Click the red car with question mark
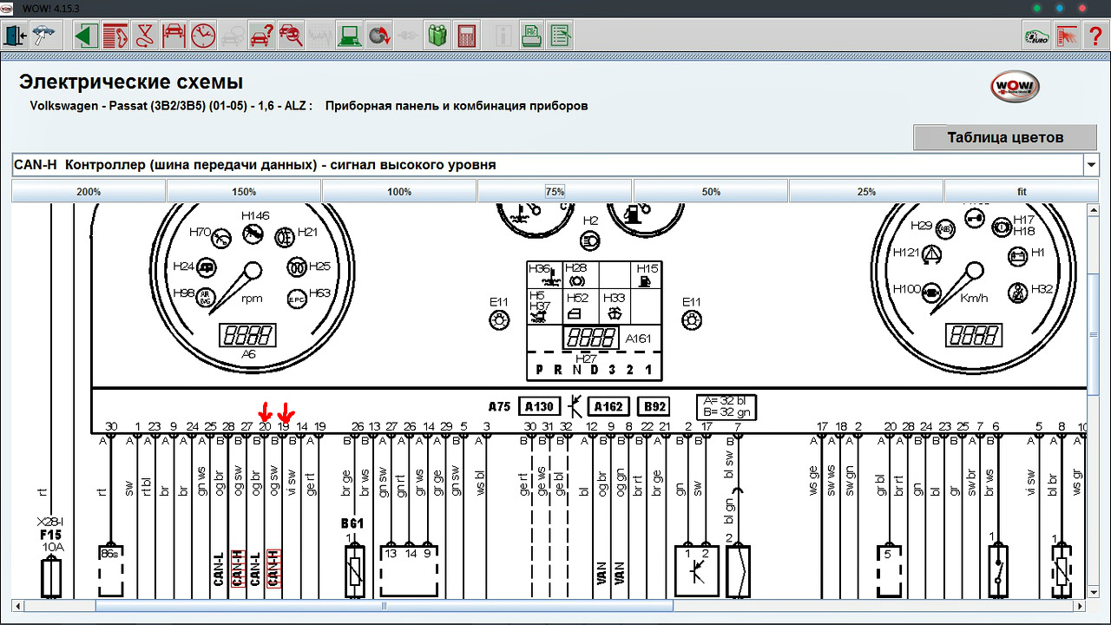Image resolution: width=1111 pixels, height=625 pixels. 262,36
